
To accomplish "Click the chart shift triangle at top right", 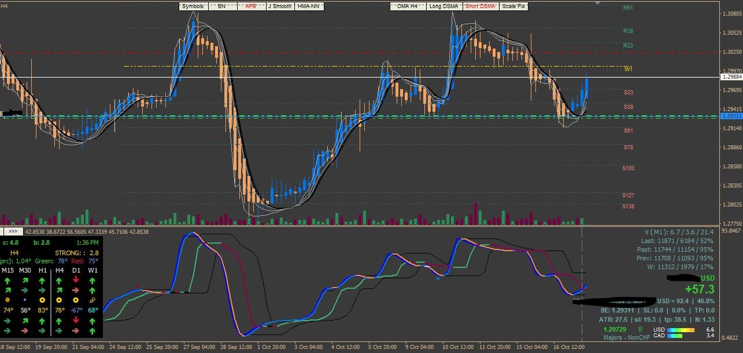I will [x=598, y=3].
